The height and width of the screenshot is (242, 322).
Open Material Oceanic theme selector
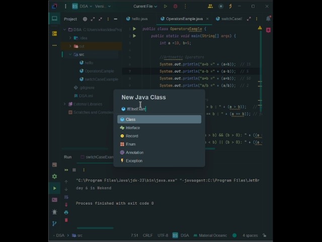(210, 235)
